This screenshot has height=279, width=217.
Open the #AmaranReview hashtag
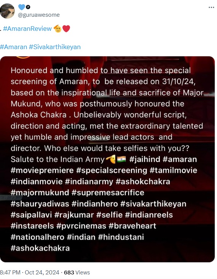tap(27, 29)
